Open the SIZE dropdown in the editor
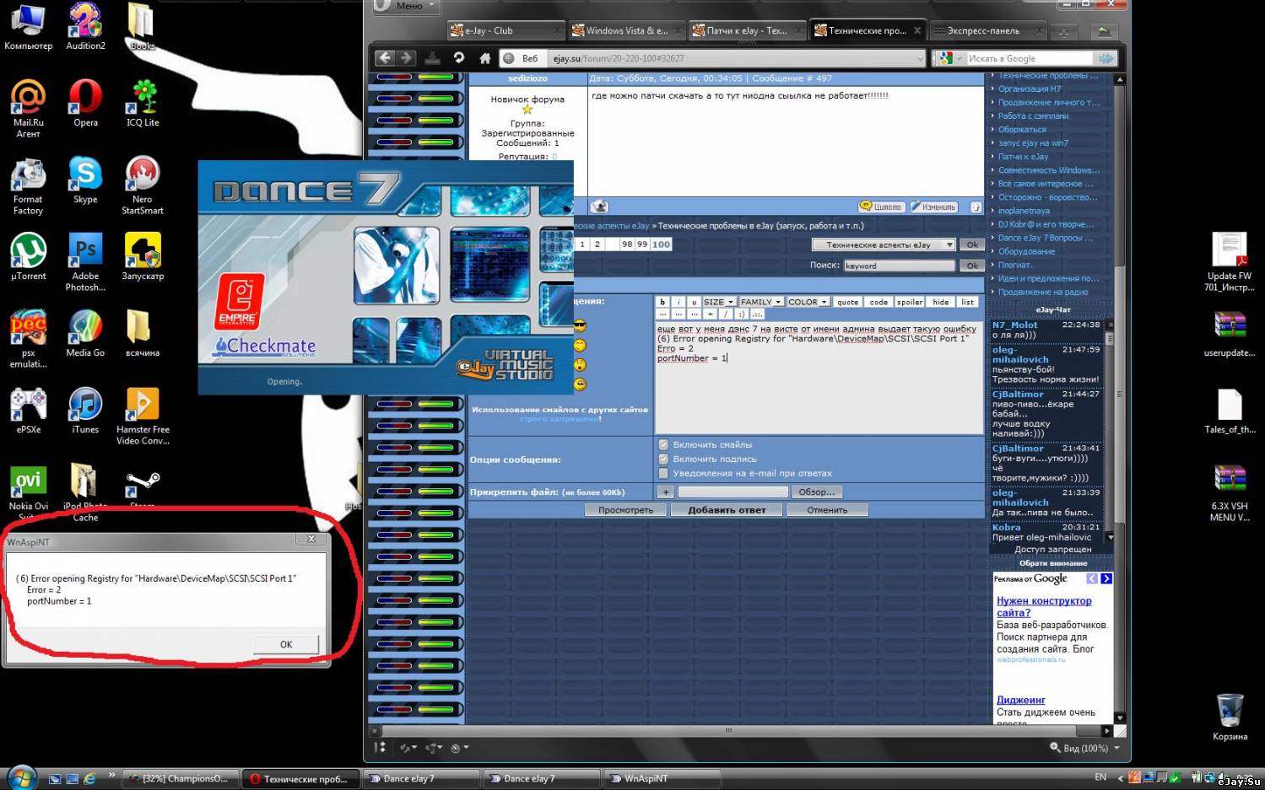Screen dimensions: 1265x790 coord(719,302)
